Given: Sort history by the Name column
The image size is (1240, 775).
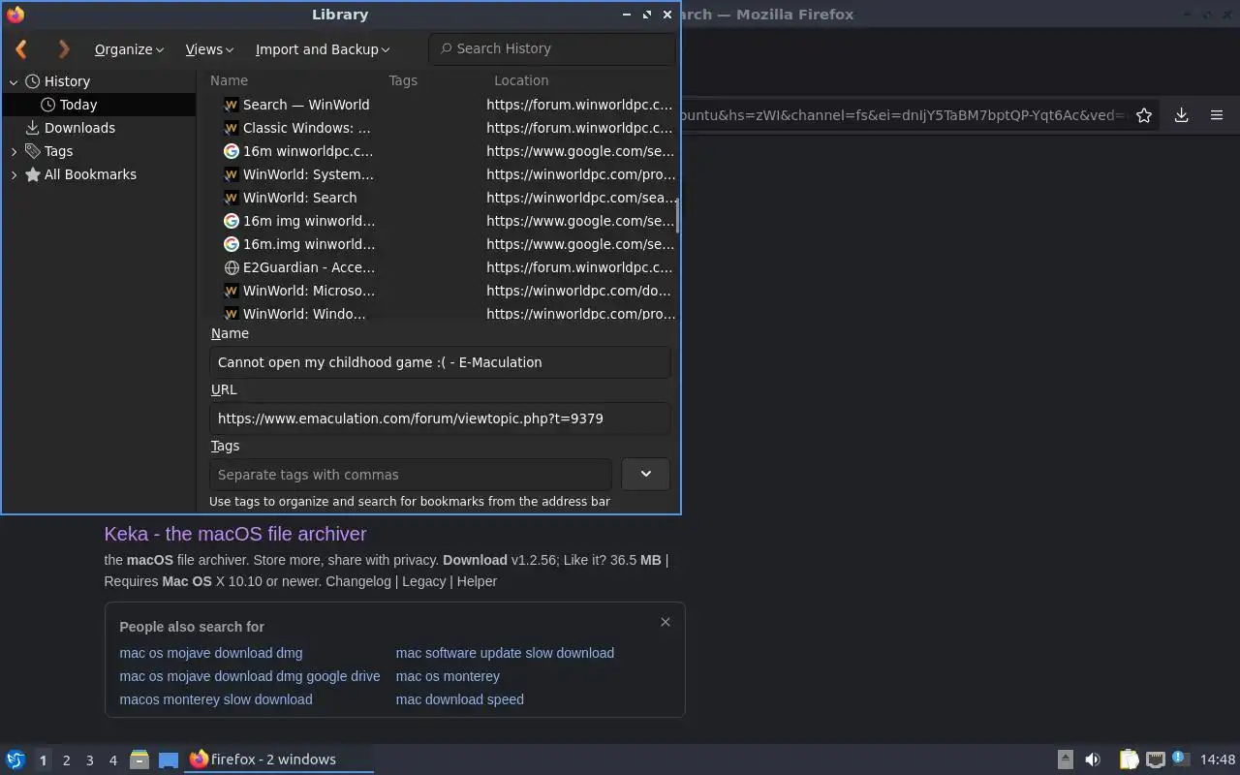Looking at the screenshot, I should [x=229, y=80].
